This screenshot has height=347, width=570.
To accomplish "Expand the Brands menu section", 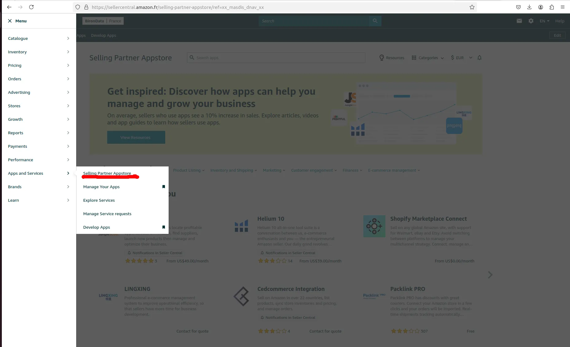I will coord(39,187).
